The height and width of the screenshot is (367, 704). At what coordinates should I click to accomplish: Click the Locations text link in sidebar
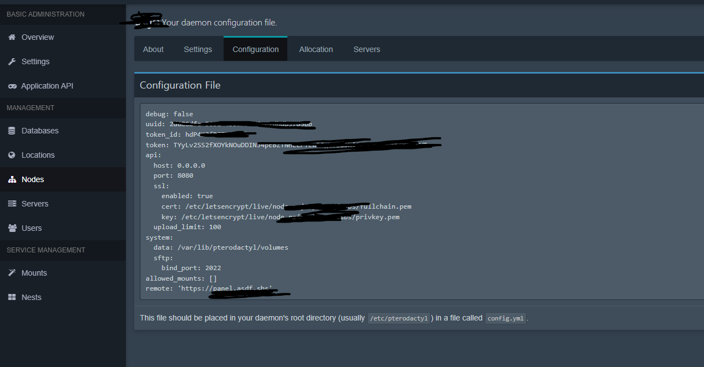click(x=38, y=155)
